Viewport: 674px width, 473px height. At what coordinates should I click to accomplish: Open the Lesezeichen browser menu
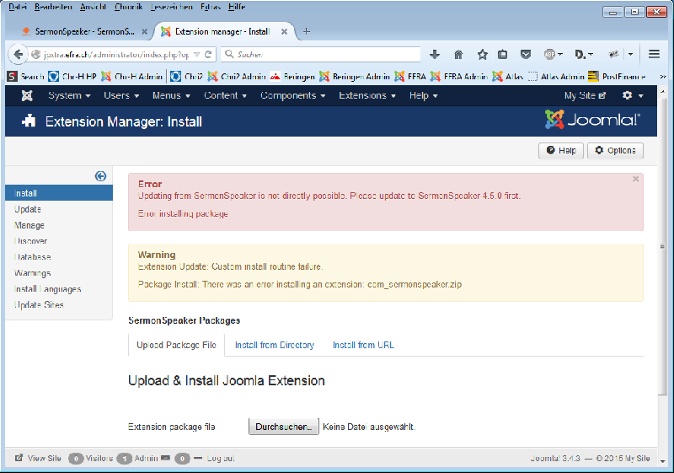(x=172, y=7)
